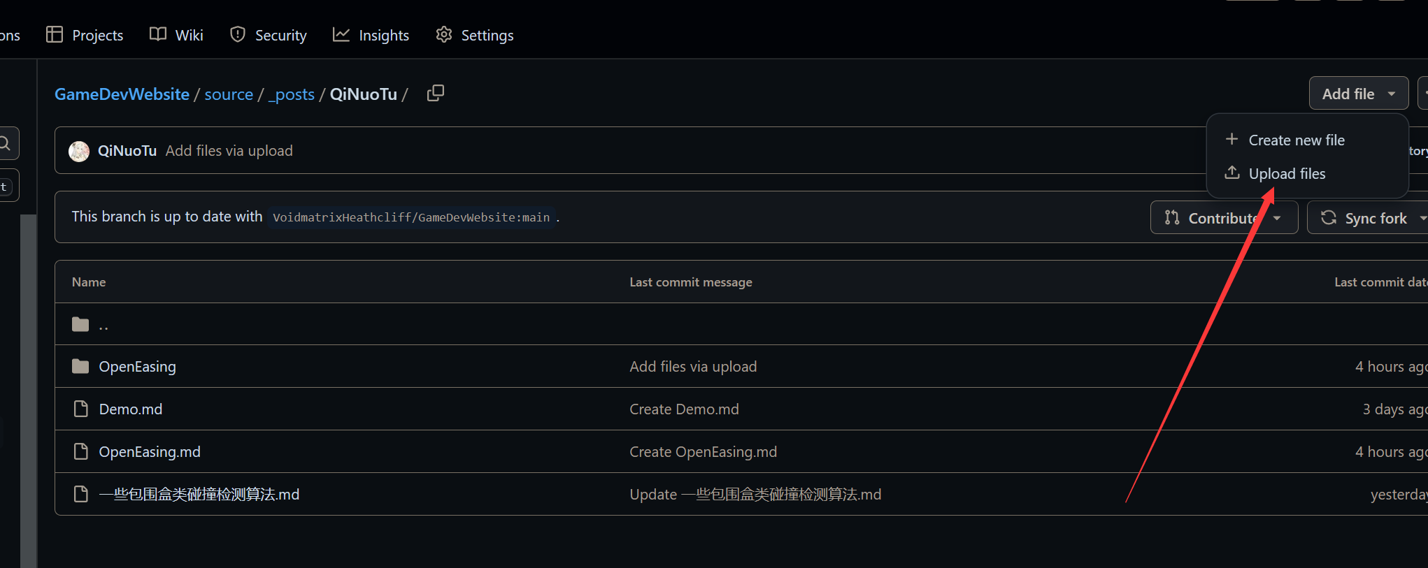Open the 'Update 一些包围盒类碰撞检测算法.md' commit message

coord(755,494)
